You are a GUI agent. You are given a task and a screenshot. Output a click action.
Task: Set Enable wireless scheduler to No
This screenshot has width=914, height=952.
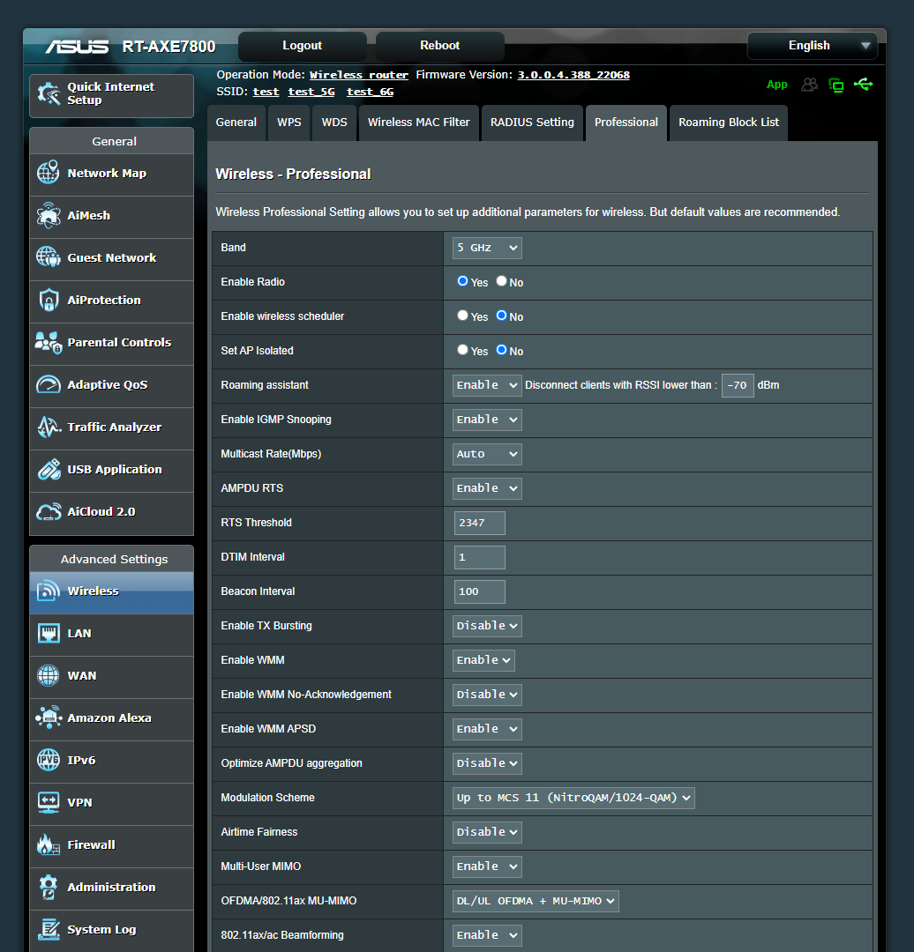pyautogui.click(x=501, y=316)
